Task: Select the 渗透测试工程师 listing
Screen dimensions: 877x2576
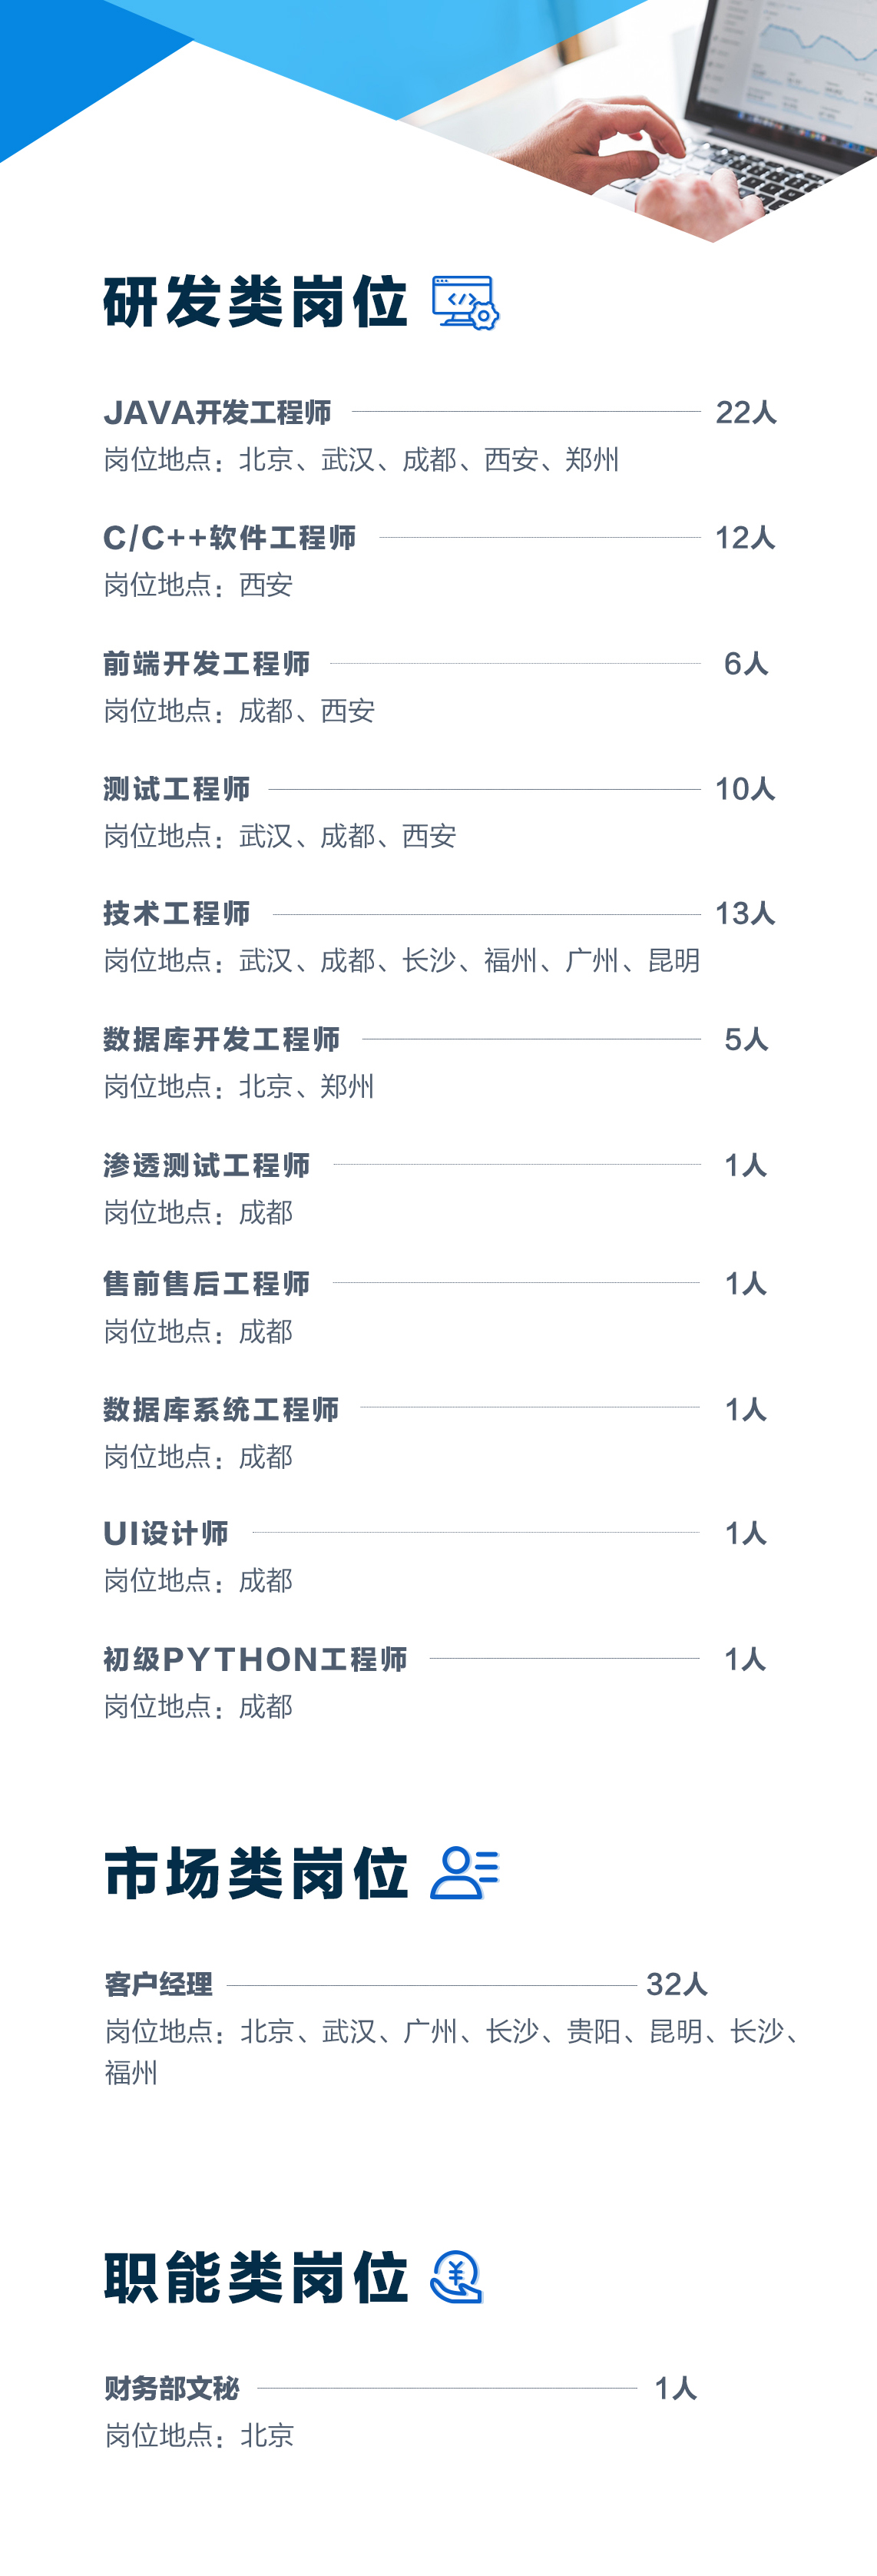Action: 206,1165
